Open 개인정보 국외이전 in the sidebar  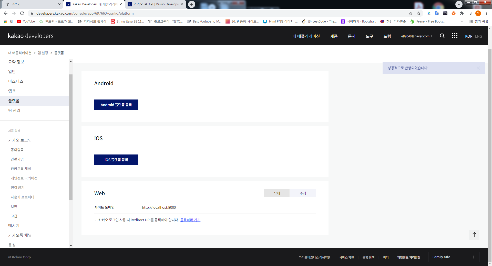coord(24,178)
